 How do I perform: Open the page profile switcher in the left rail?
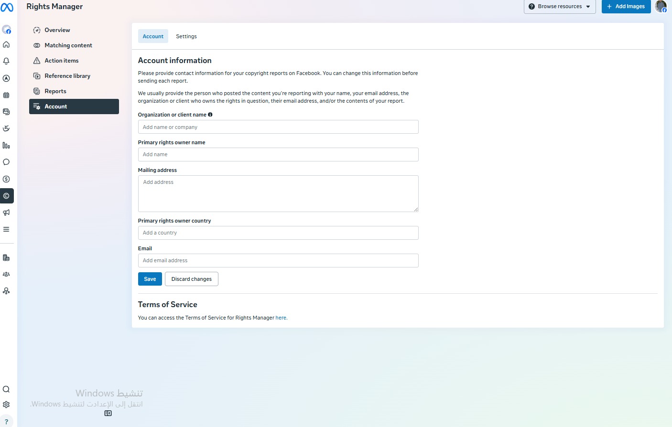pyautogui.click(x=7, y=30)
